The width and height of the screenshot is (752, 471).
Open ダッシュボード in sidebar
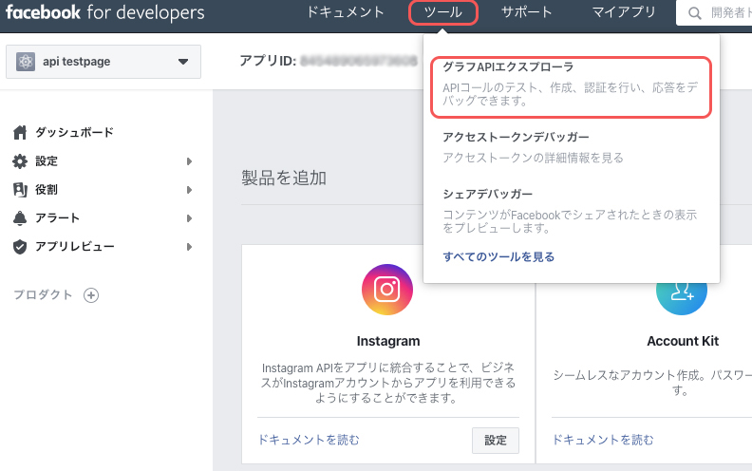(74, 132)
